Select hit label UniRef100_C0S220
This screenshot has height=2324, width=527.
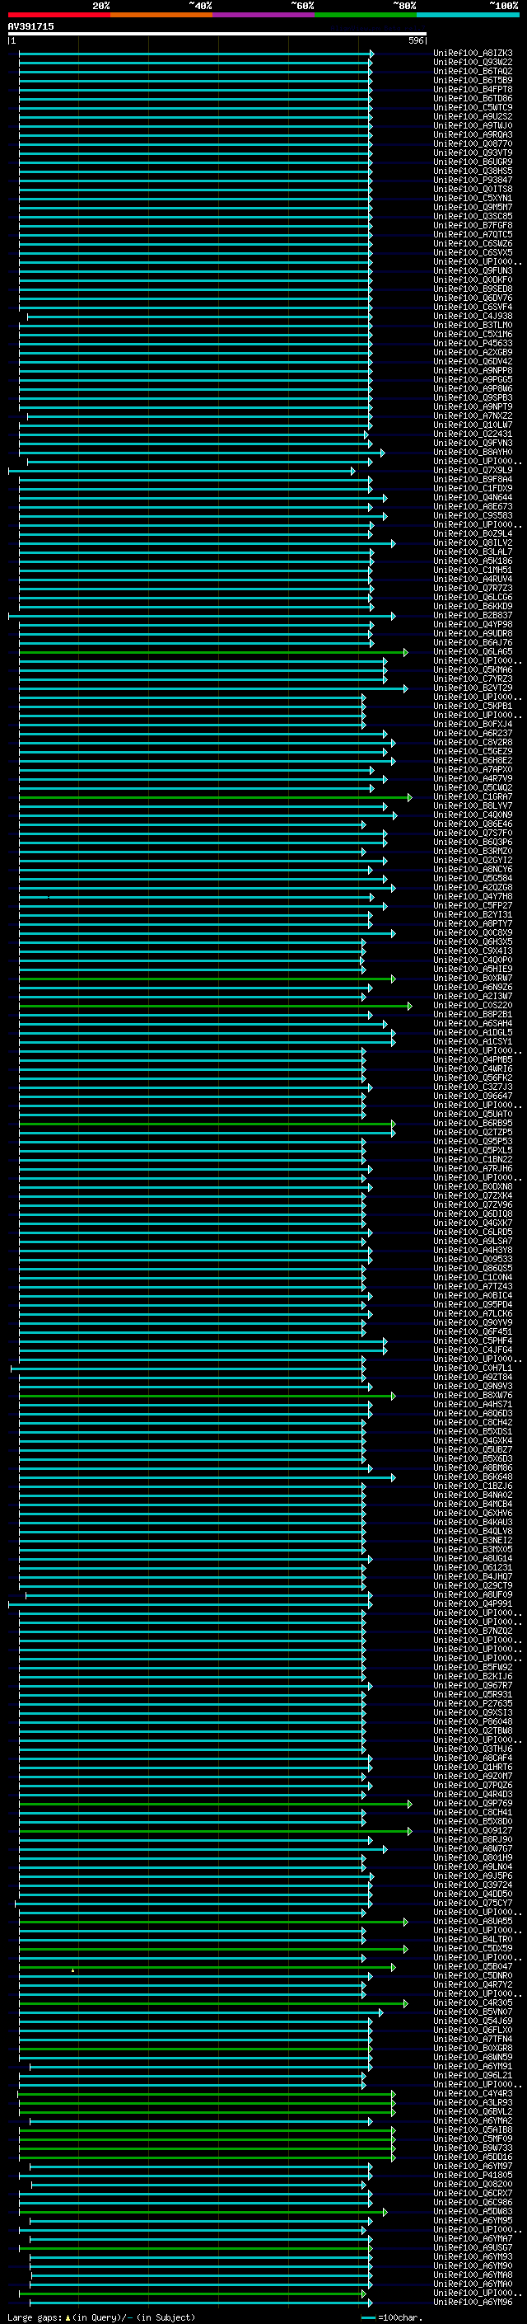[473, 1005]
